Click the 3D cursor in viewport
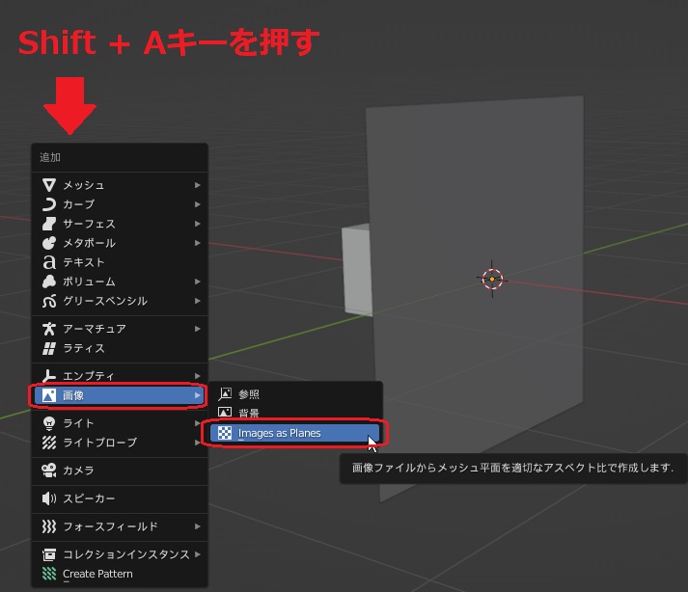 [492, 279]
